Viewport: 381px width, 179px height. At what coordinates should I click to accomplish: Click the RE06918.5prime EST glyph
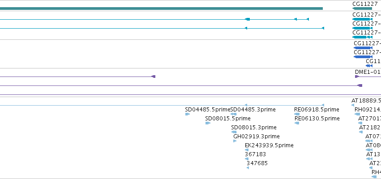click(x=297, y=114)
